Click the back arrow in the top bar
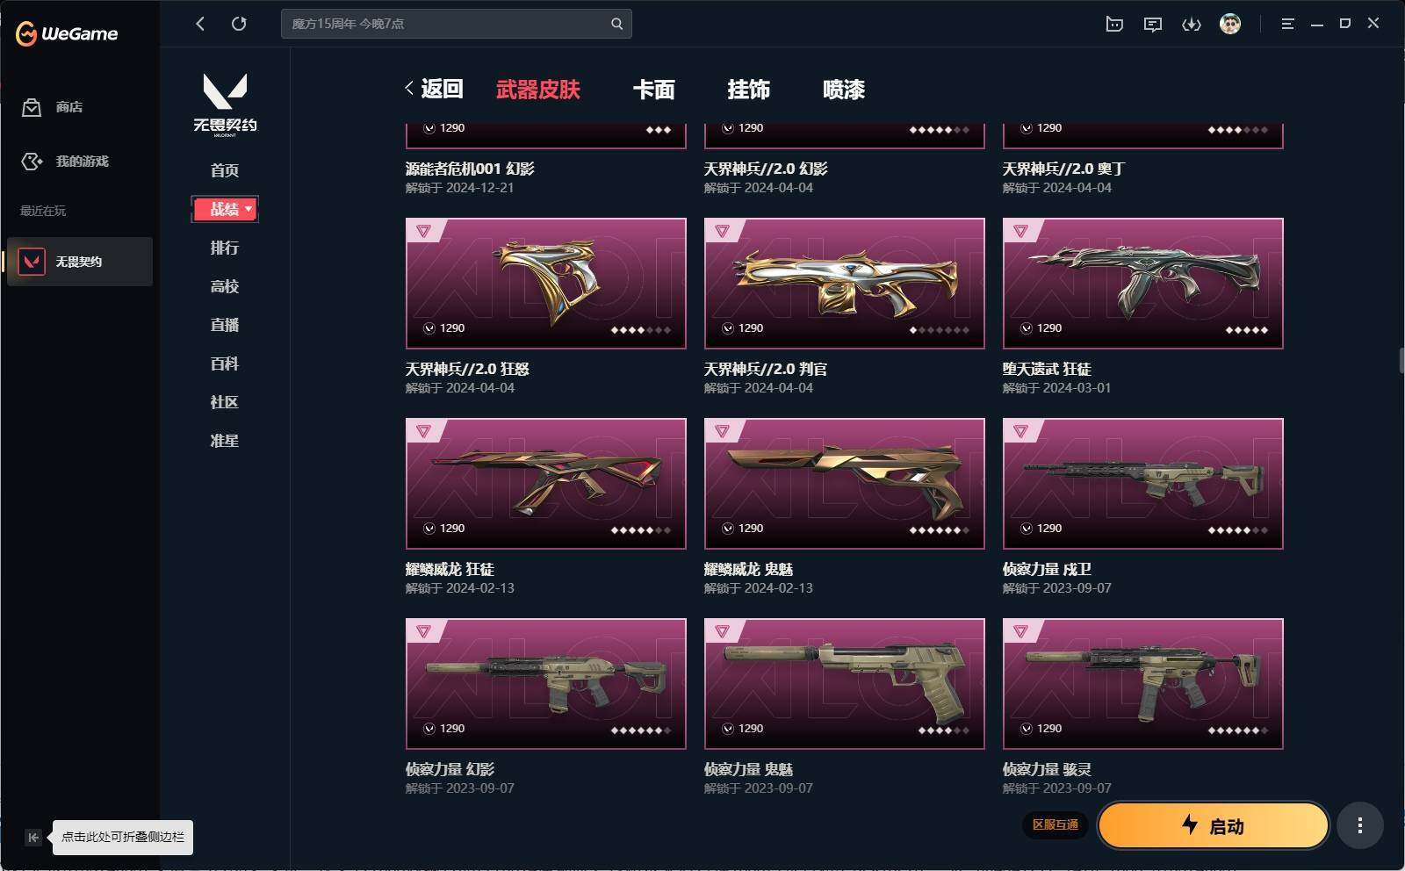Screen dimensions: 1405x871 [x=200, y=24]
